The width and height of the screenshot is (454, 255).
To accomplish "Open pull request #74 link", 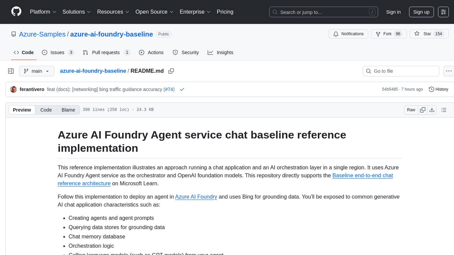I will click(x=169, y=89).
